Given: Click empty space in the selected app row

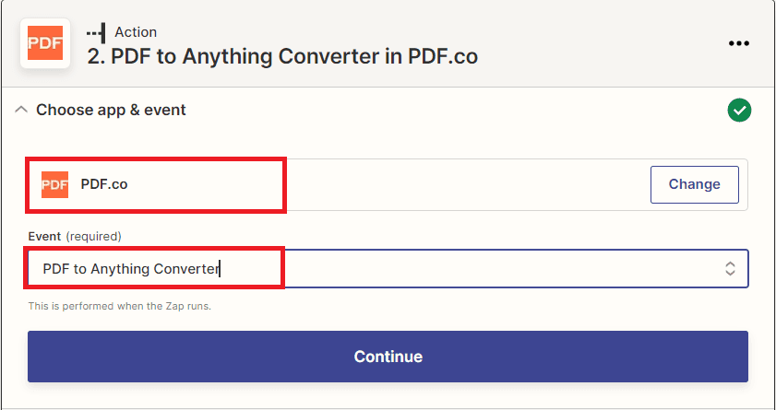Looking at the screenshot, I should coord(465,185).
